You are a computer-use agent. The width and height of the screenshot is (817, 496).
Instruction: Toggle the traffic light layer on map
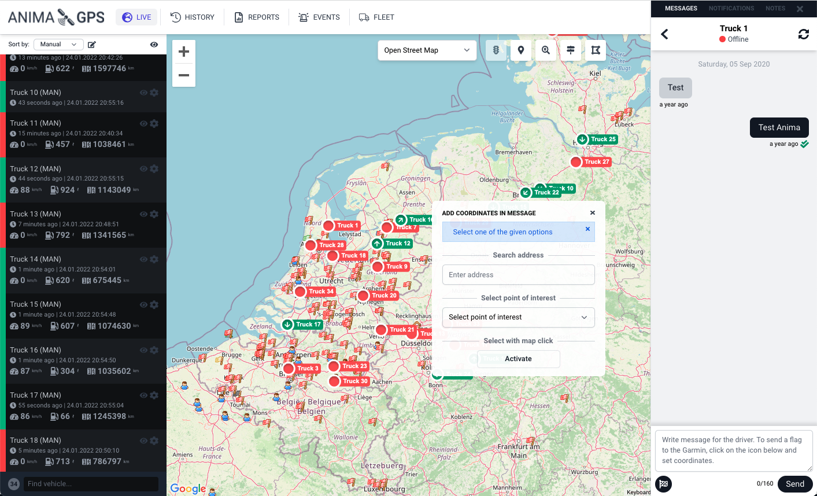[x=496, y=50]
